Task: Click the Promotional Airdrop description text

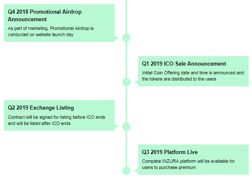Action: click(51, 32)
